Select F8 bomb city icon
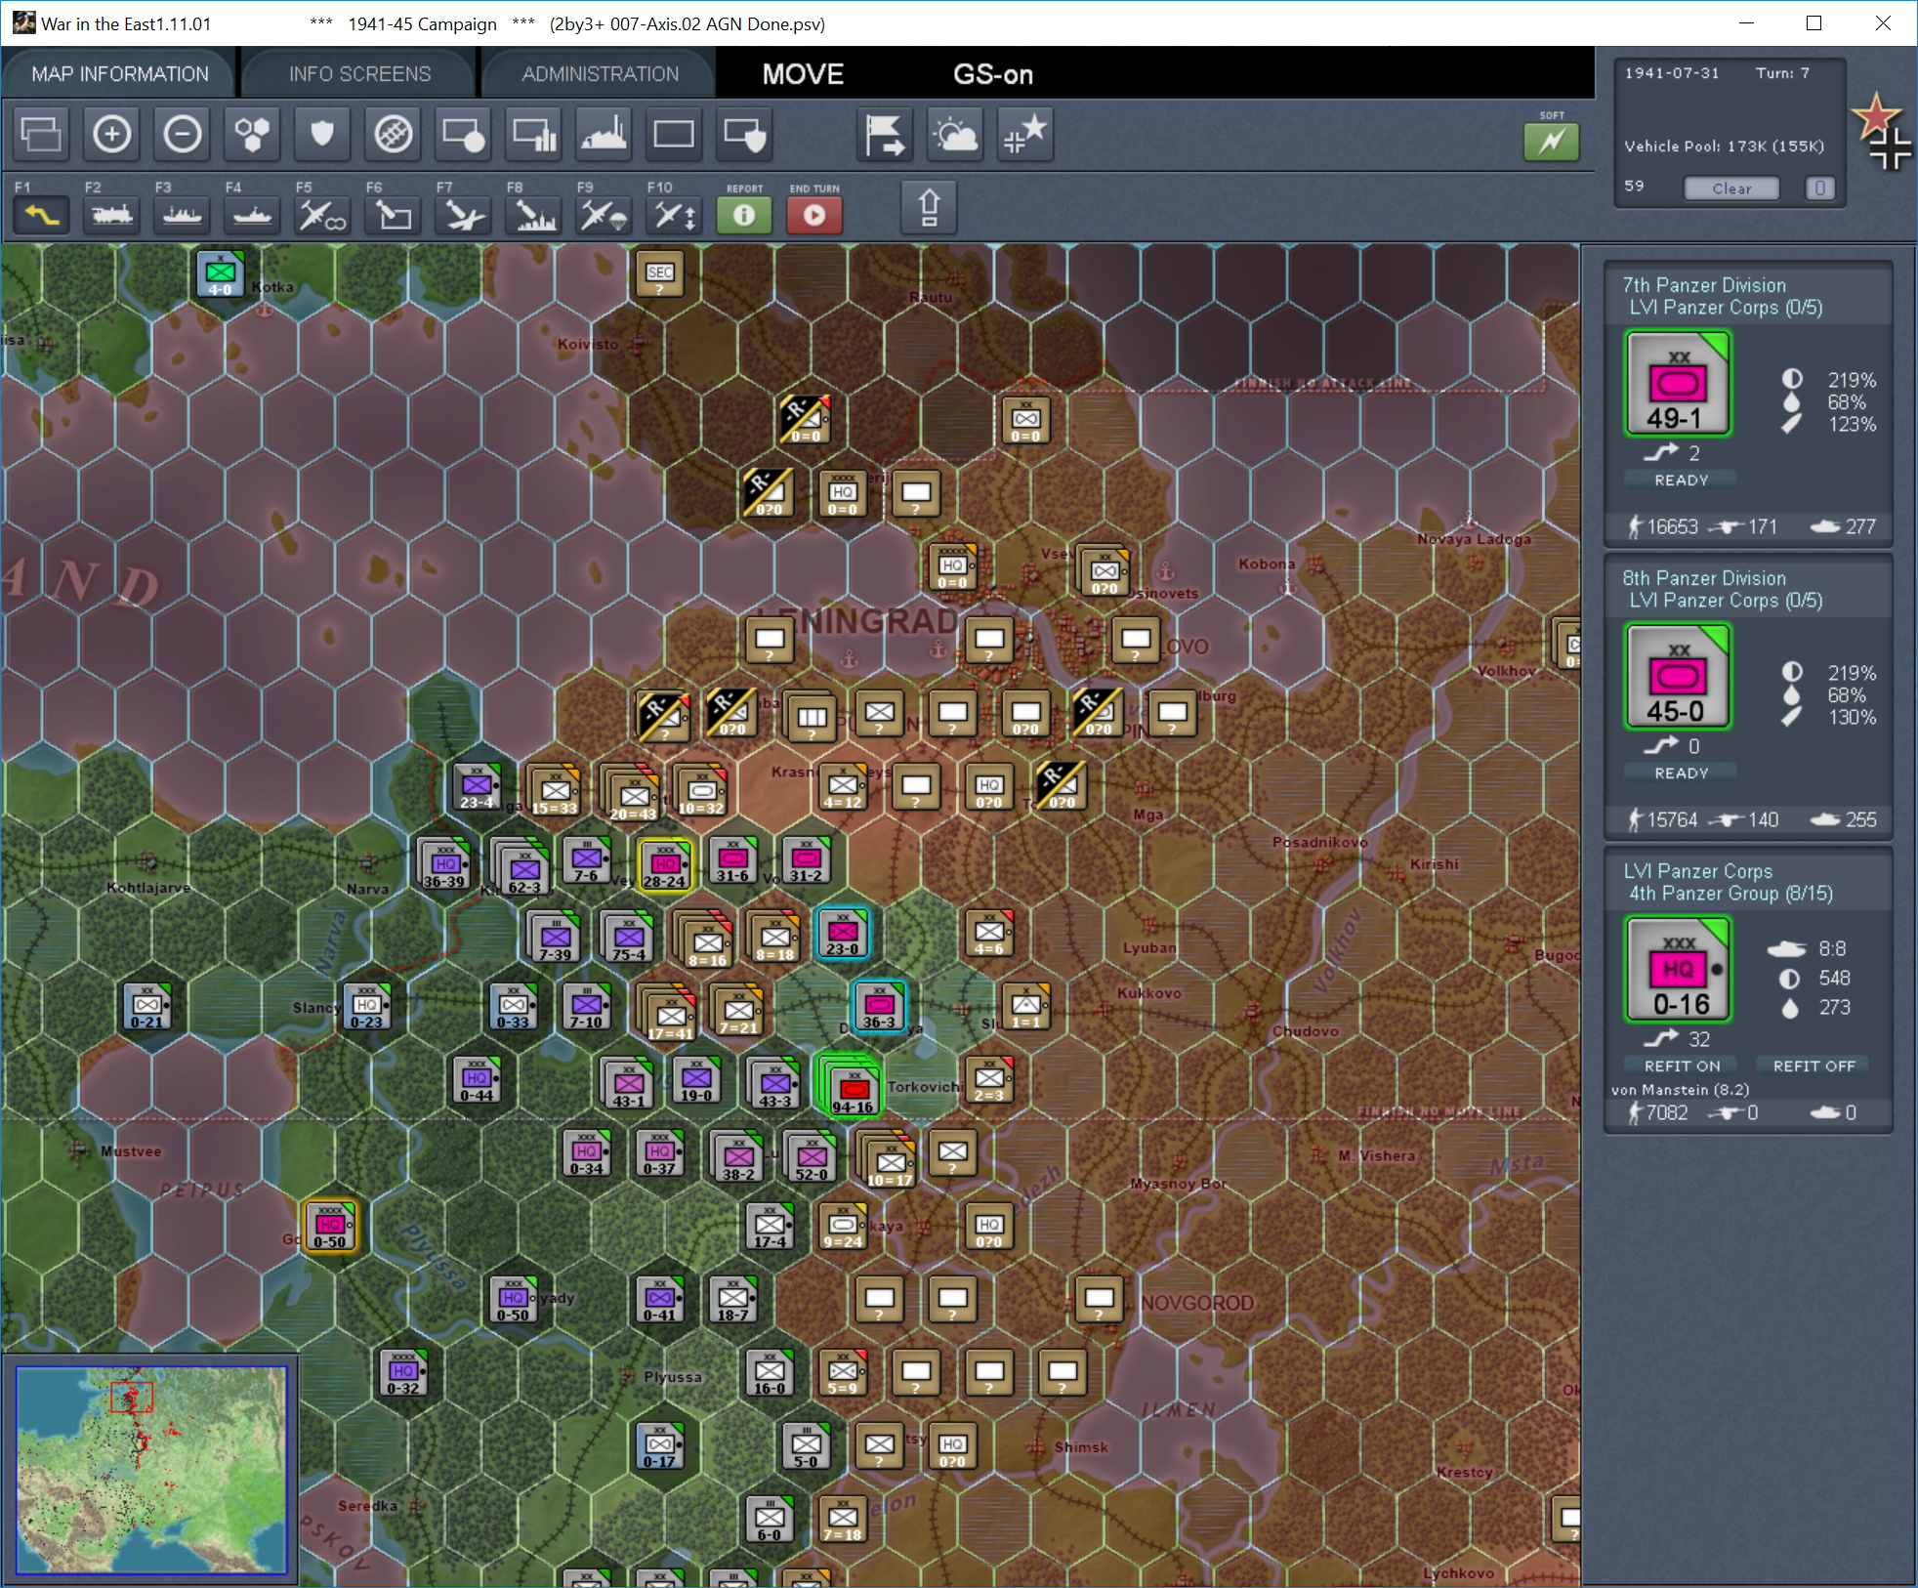This screenshot has width=1918, height=1588. point(533,215)
